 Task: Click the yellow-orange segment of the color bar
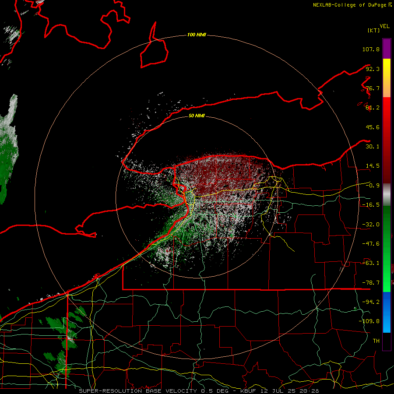click(387, 78)
